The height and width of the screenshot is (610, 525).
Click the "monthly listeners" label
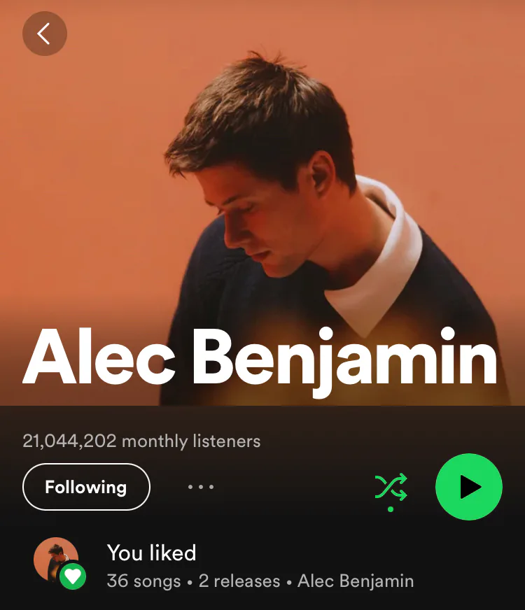pyautogui.click(x=191, y=441)
